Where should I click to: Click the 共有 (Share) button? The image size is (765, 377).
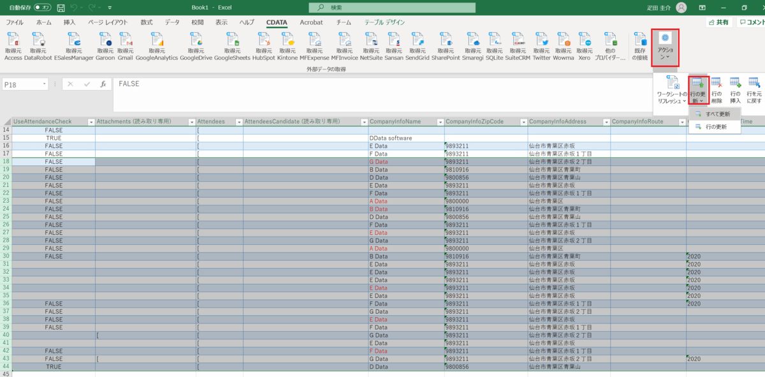718,22
